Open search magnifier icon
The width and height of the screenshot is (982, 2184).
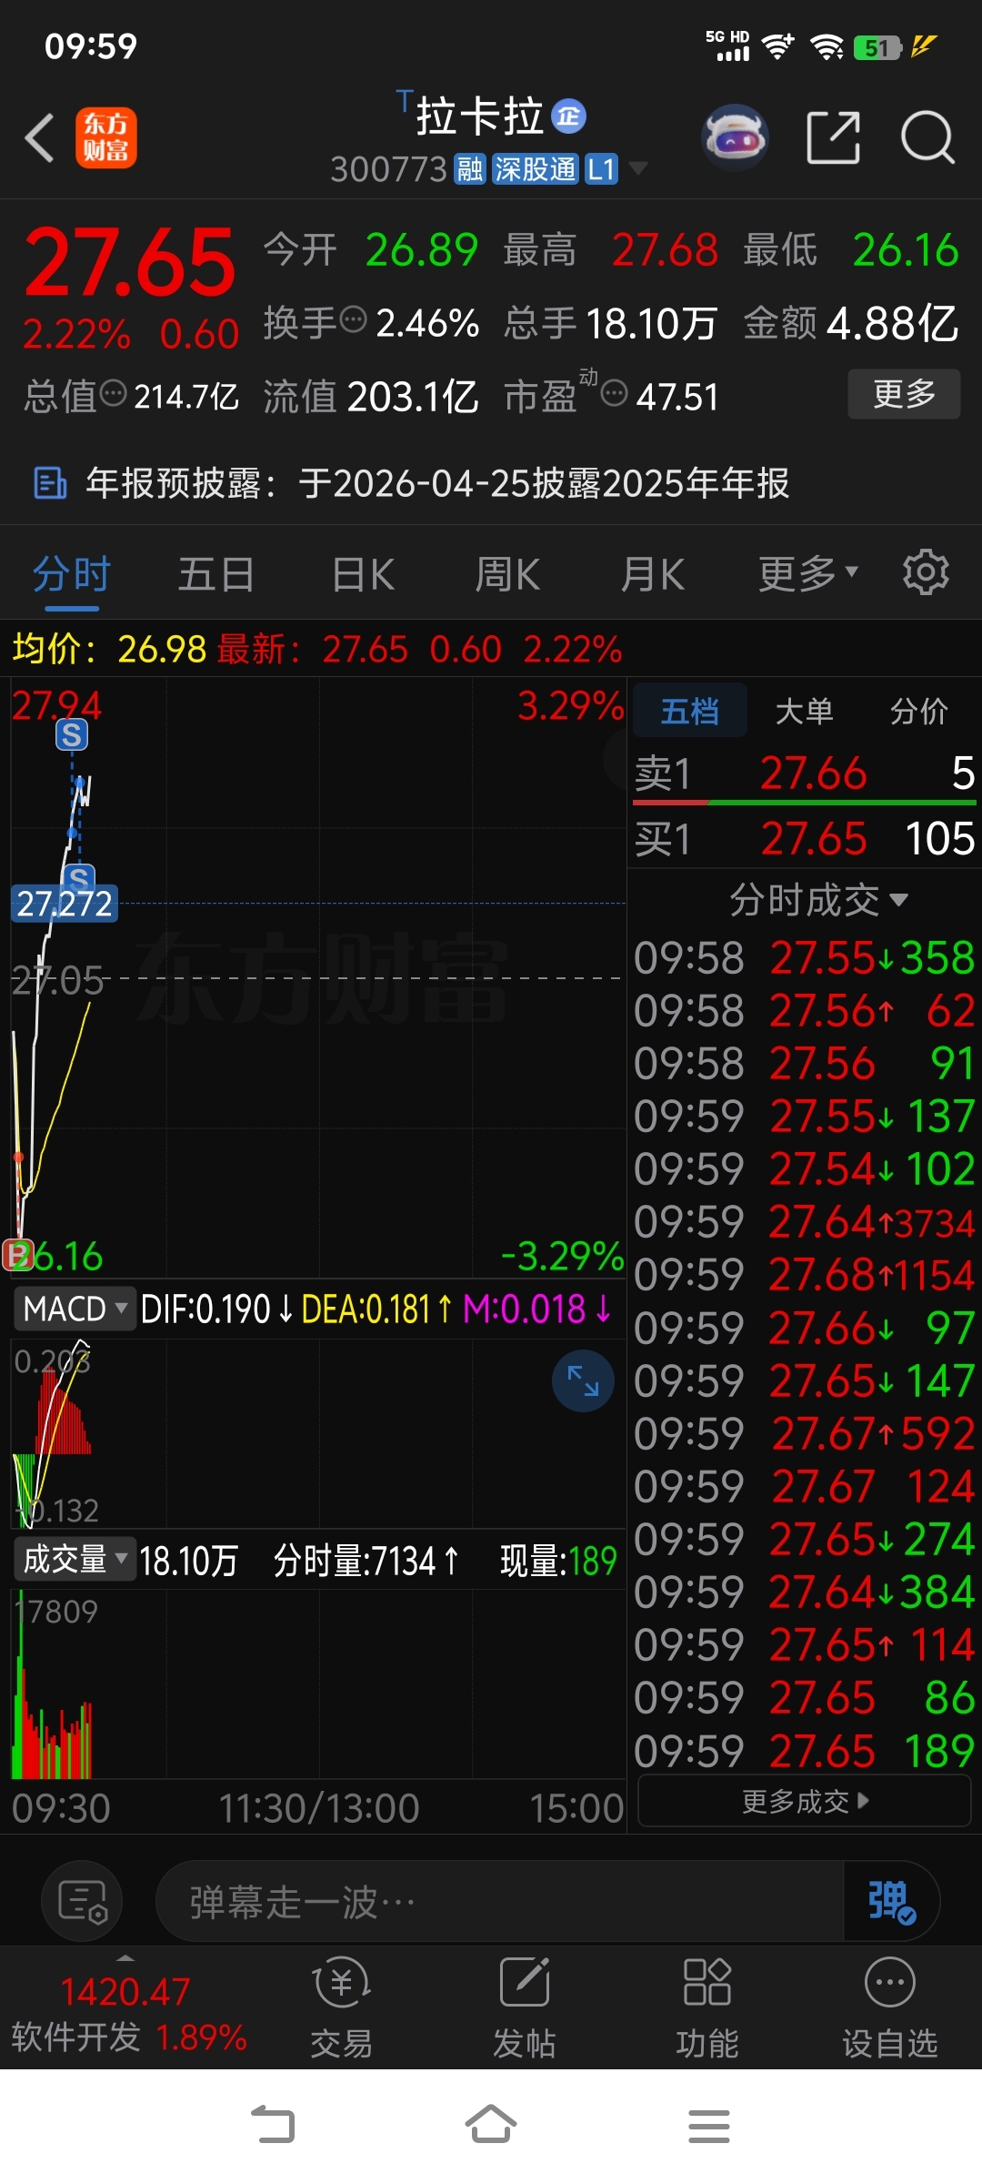[x=927, y=137]
